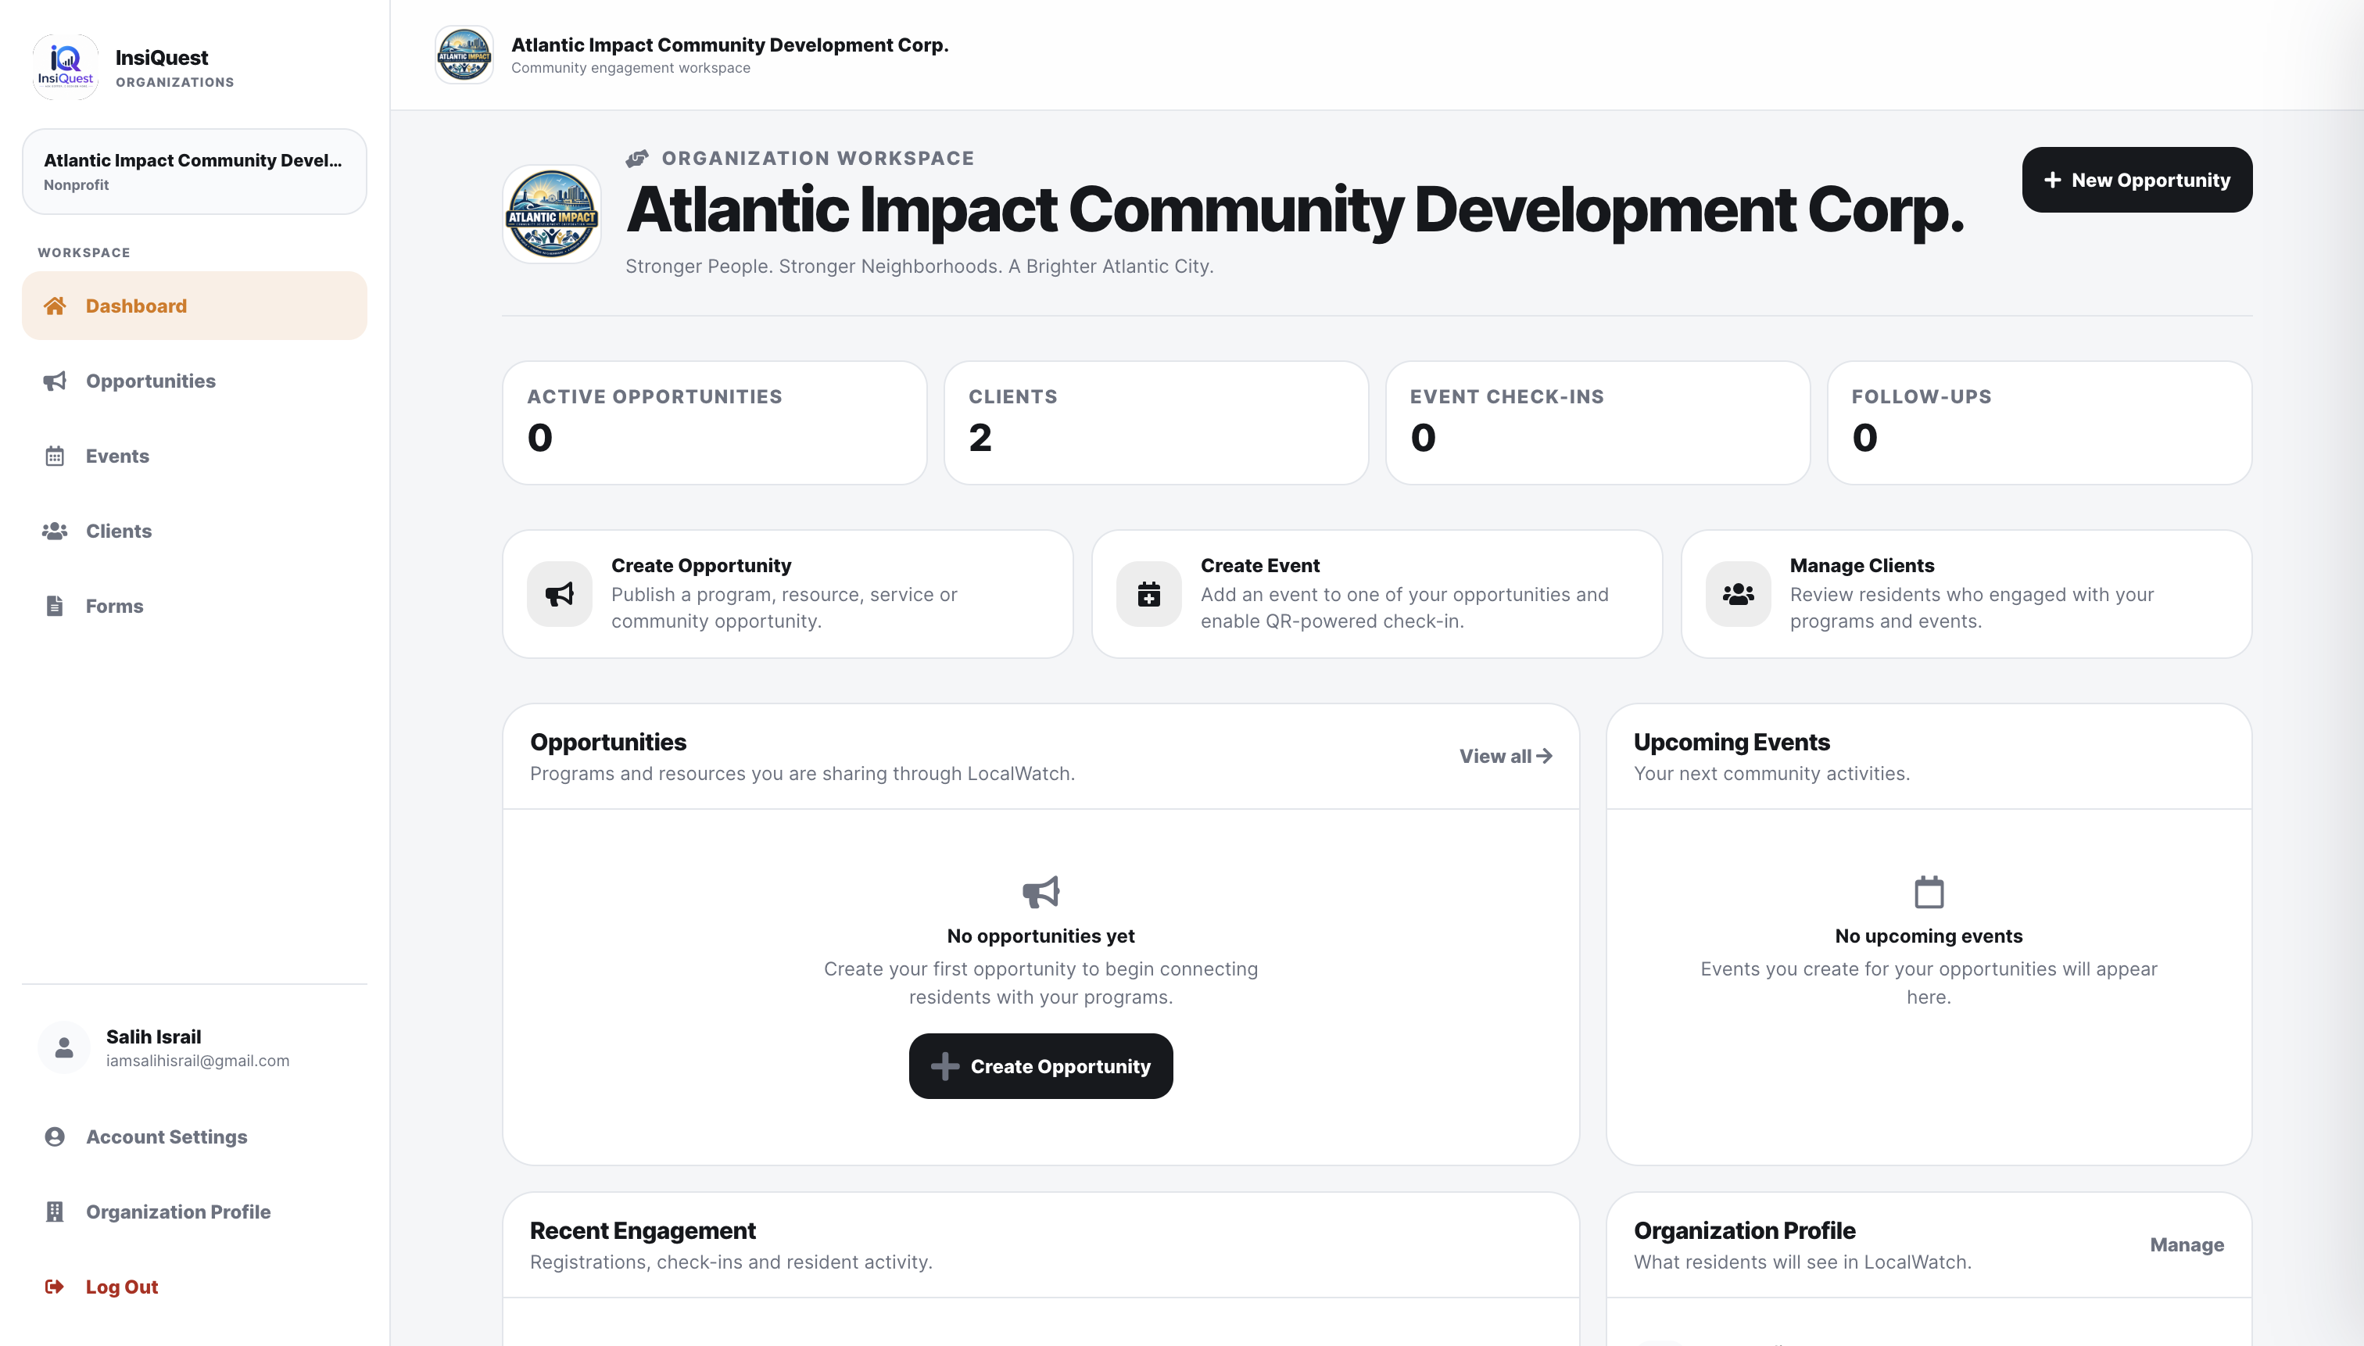Open Forms in the sidebar menu
The height and width of the screenshot is (1346, 2364).
[194, 606]
